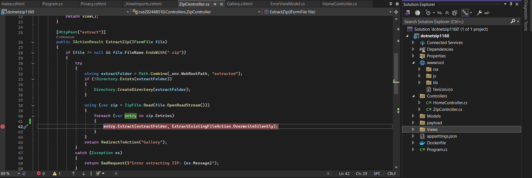Viewport: 532px width, 178px height.
Task: Remove the breakpoint on line 42
Action: (3, 126)
